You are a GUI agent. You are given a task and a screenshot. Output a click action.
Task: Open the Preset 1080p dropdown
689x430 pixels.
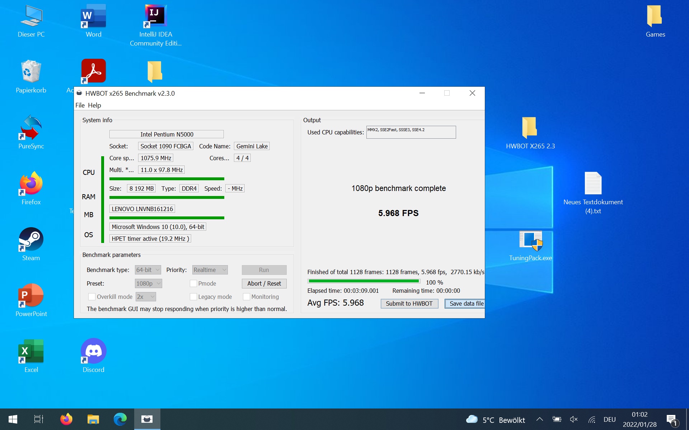coord(149,283)
